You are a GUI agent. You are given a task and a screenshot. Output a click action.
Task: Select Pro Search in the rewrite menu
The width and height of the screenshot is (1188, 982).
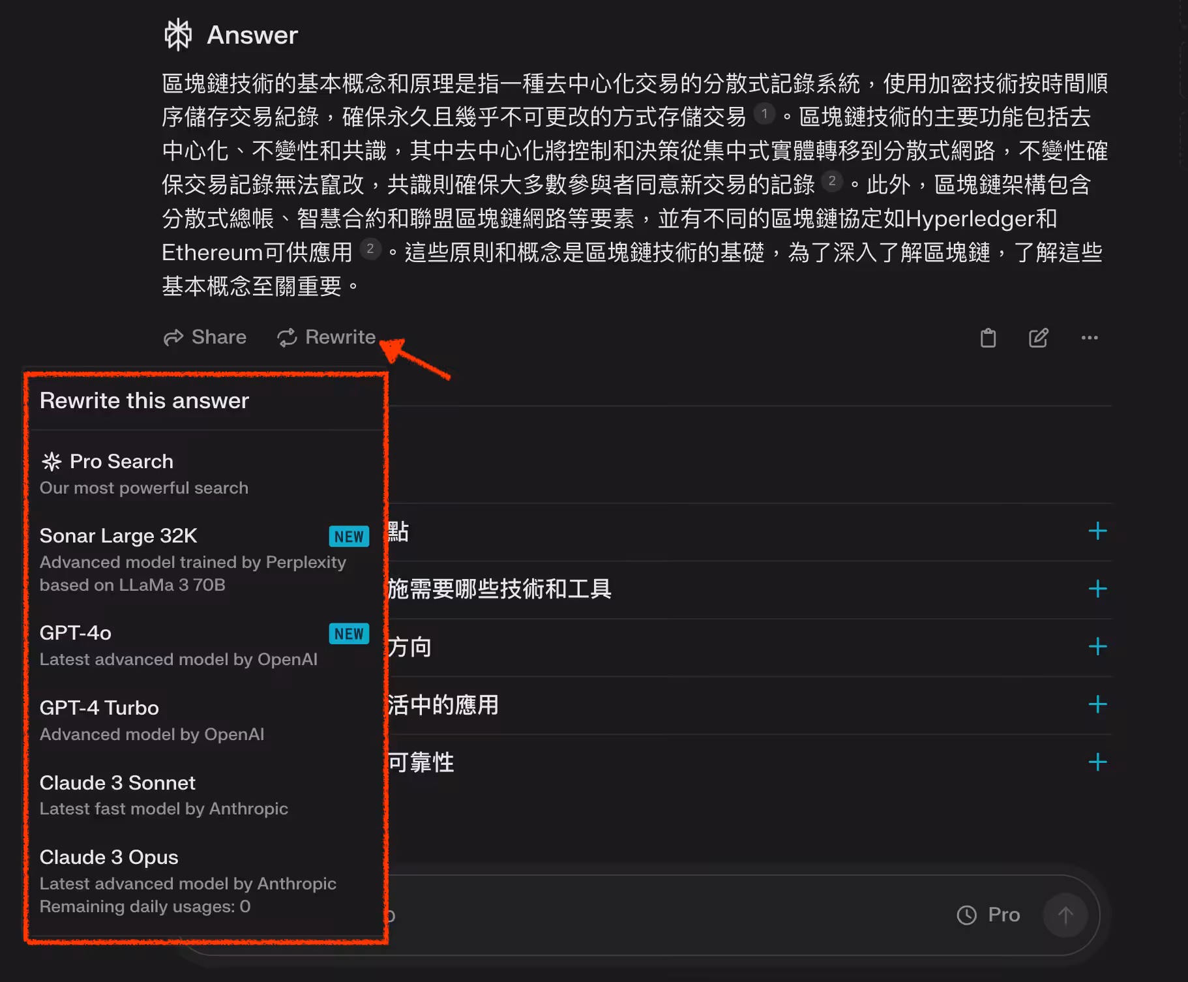click(205, 474)
